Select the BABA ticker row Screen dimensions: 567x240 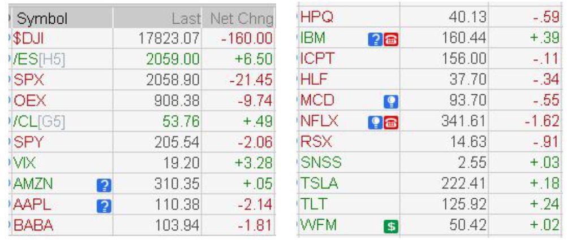point(142,226)
